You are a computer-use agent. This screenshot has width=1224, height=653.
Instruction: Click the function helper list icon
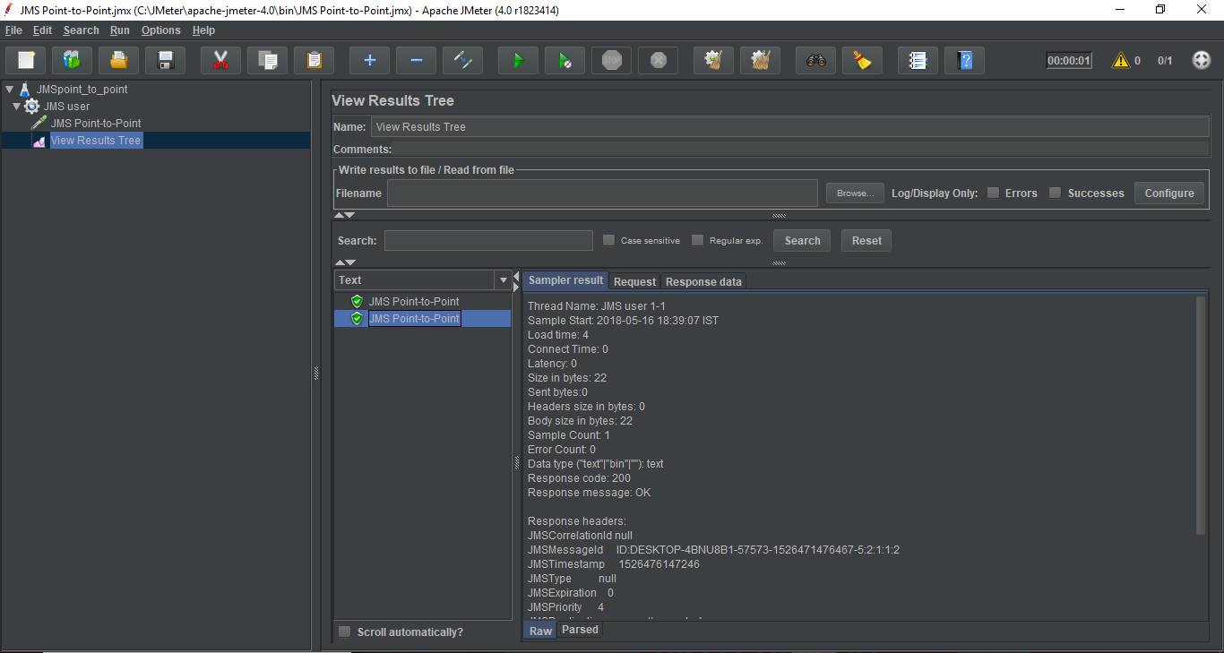point(918,61)
